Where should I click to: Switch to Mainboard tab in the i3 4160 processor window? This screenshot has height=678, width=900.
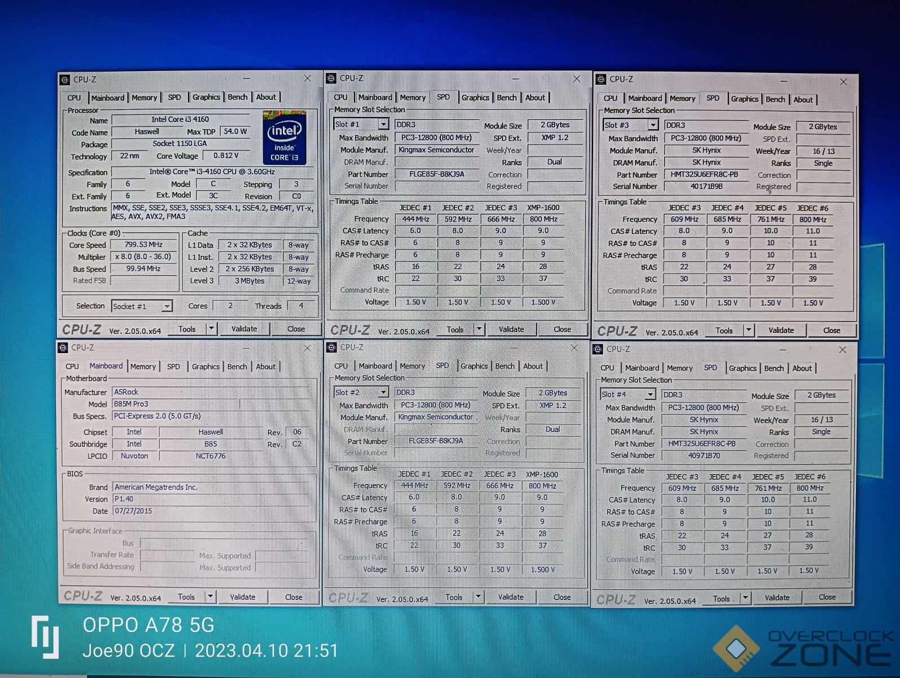[107, 98]
